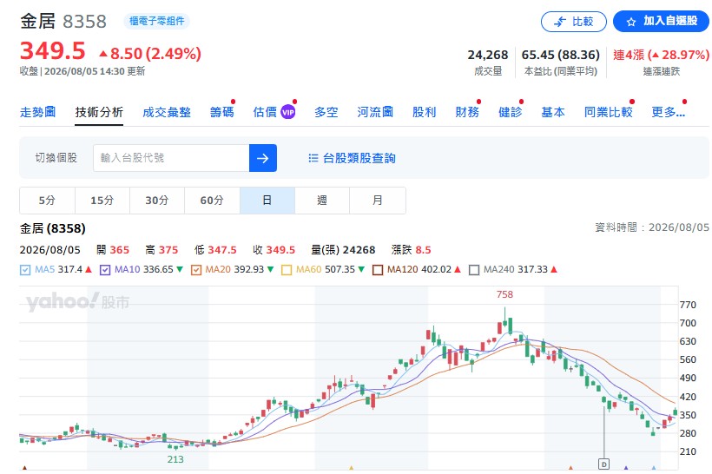Click the compare arrows icon

pos(560,22)
